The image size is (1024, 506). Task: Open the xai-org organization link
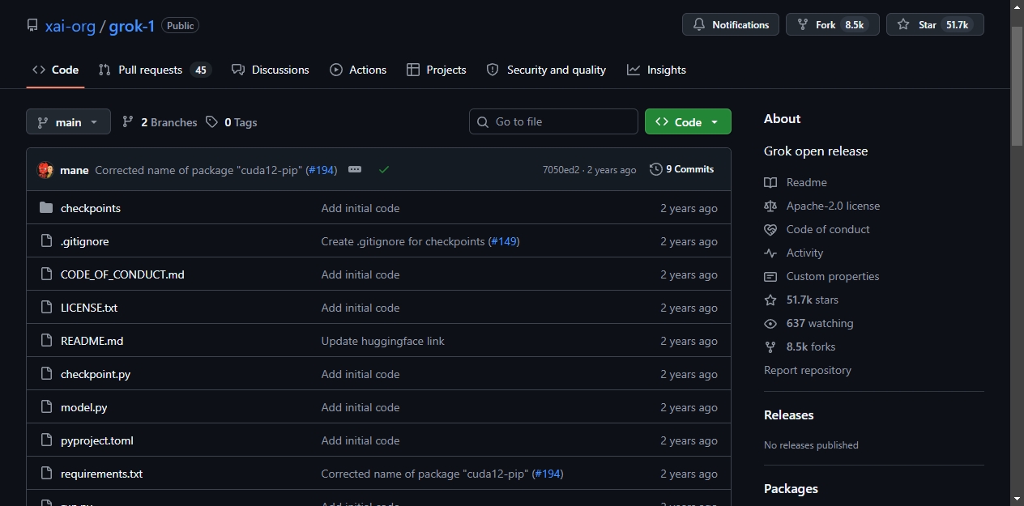click(70, 25)
